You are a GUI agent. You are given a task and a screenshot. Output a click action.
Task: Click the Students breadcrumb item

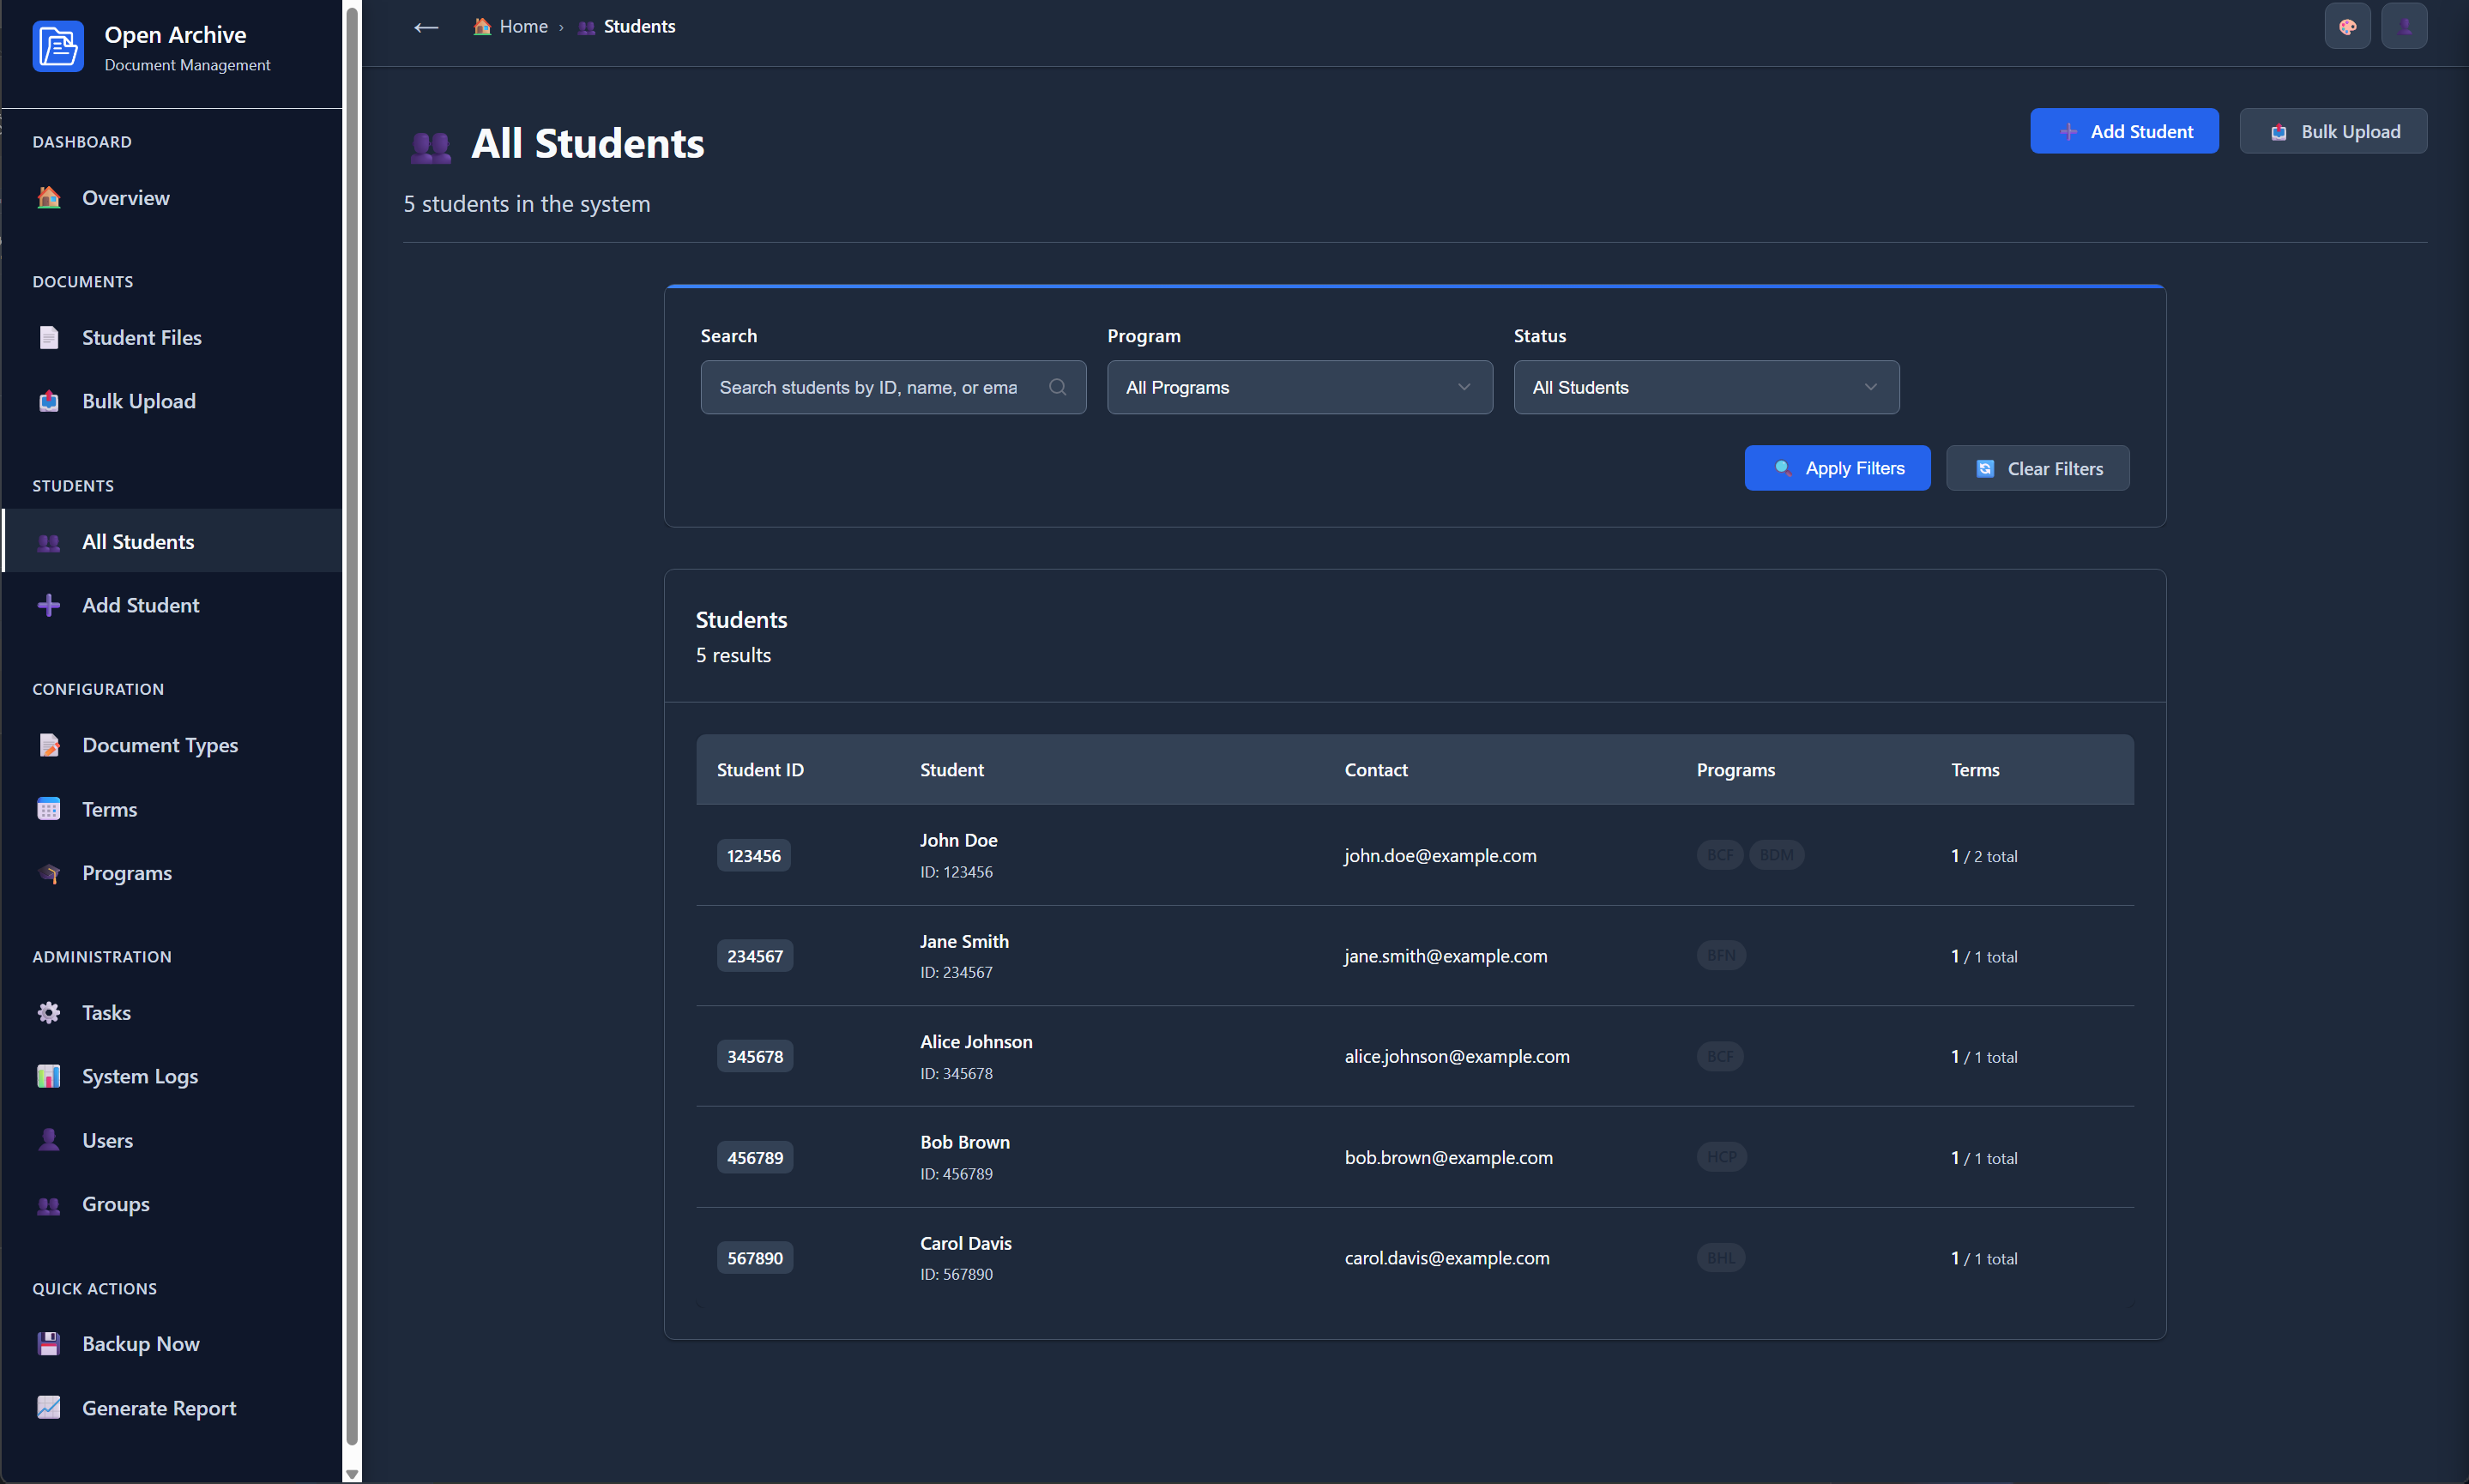point(626,27)
